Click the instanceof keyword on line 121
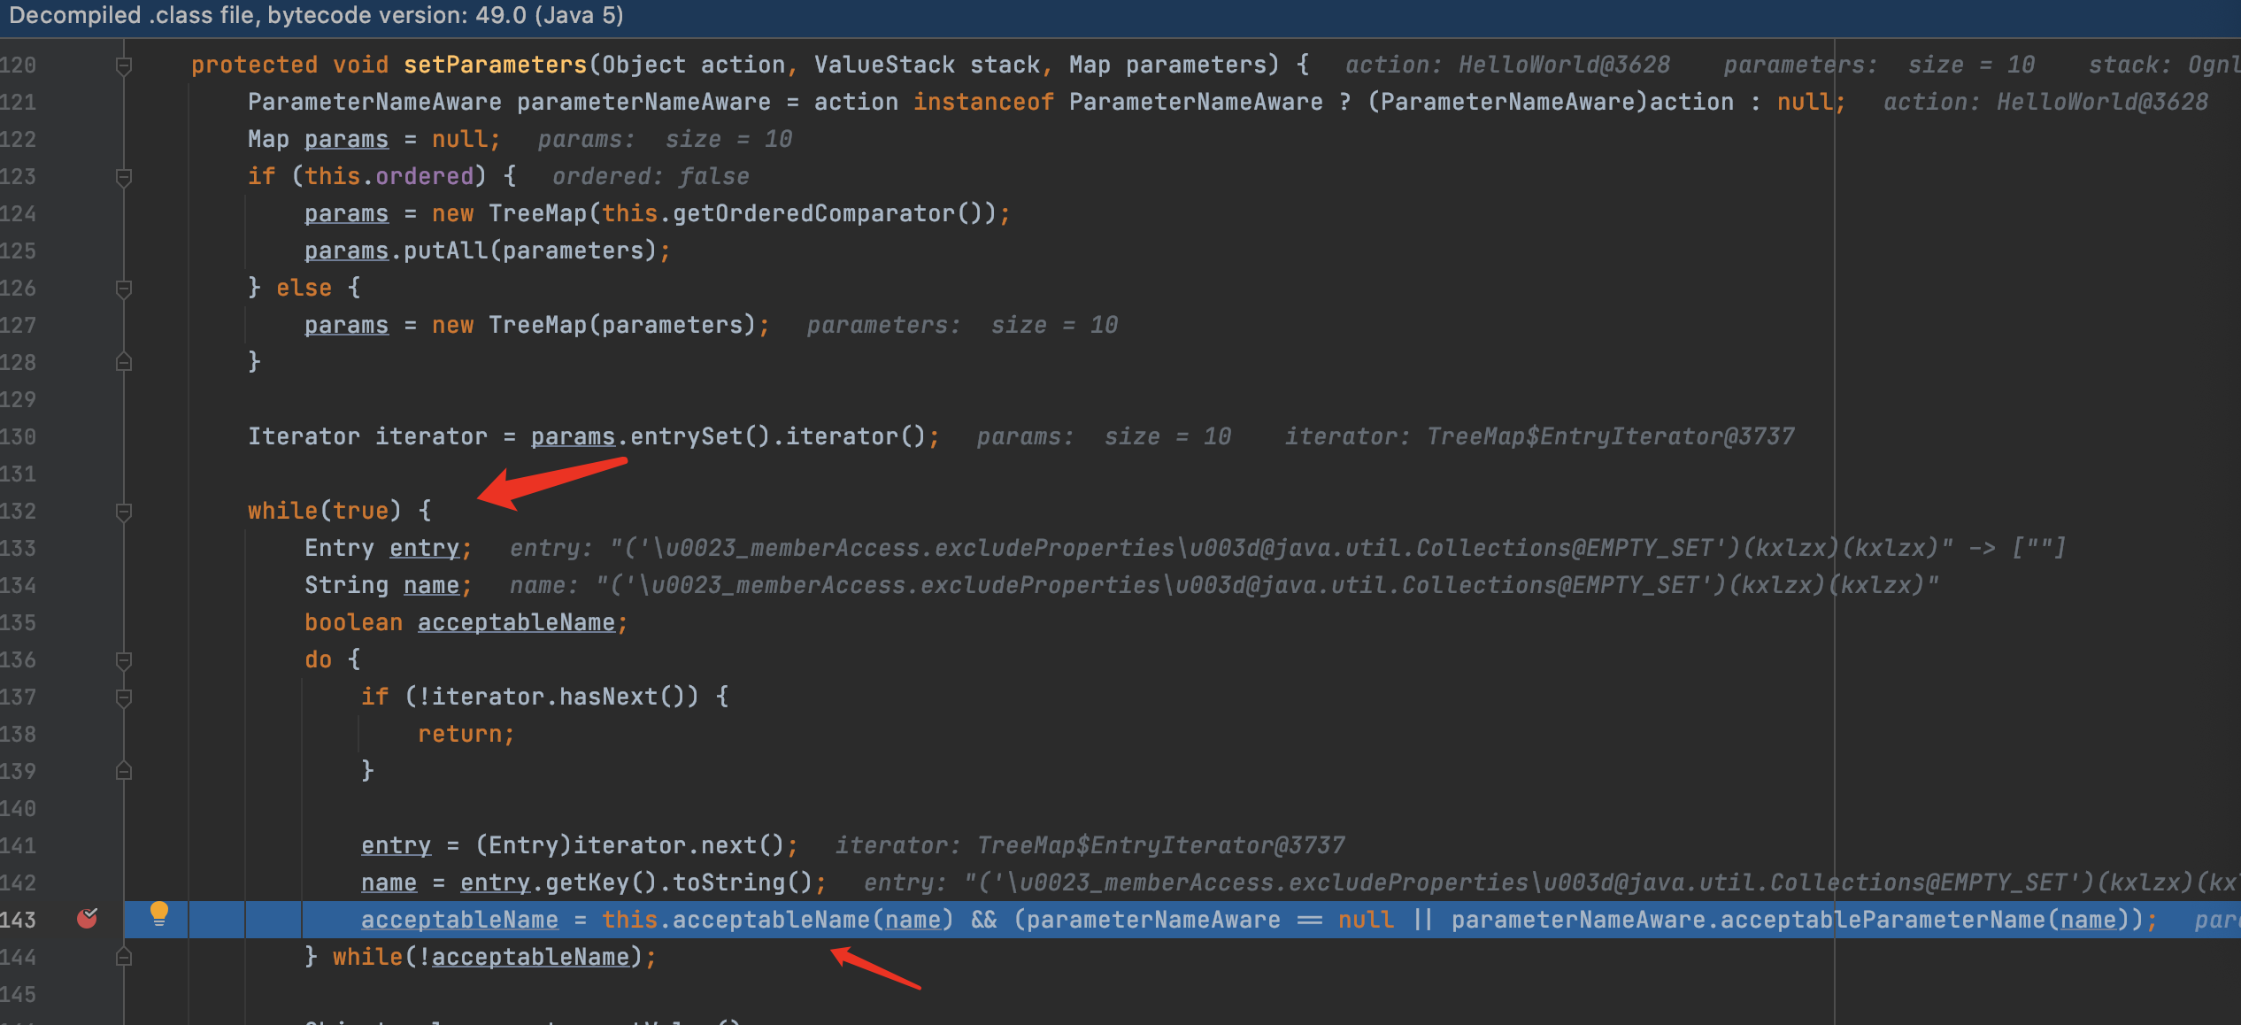The image size is (2241, 1025). tap(983, 102)
